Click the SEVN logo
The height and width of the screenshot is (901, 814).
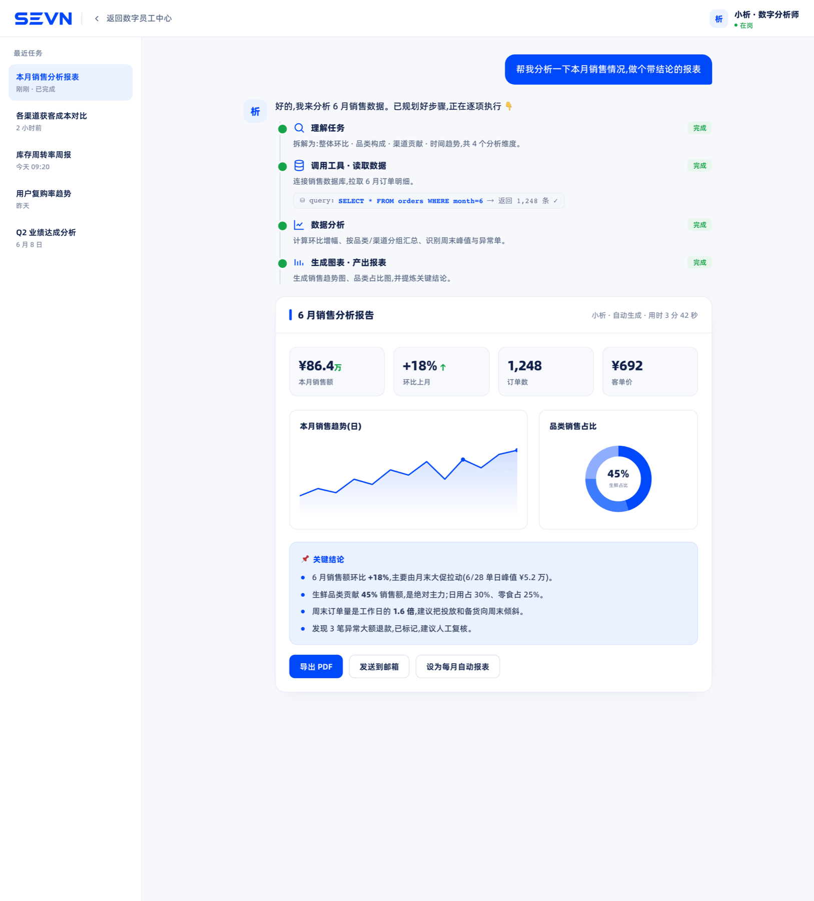(x=44, y=19)
